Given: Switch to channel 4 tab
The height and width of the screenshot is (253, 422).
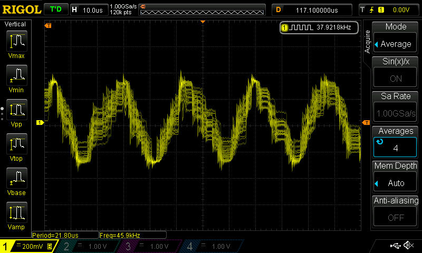Looking at the screenshot, I should coord(211,246).
